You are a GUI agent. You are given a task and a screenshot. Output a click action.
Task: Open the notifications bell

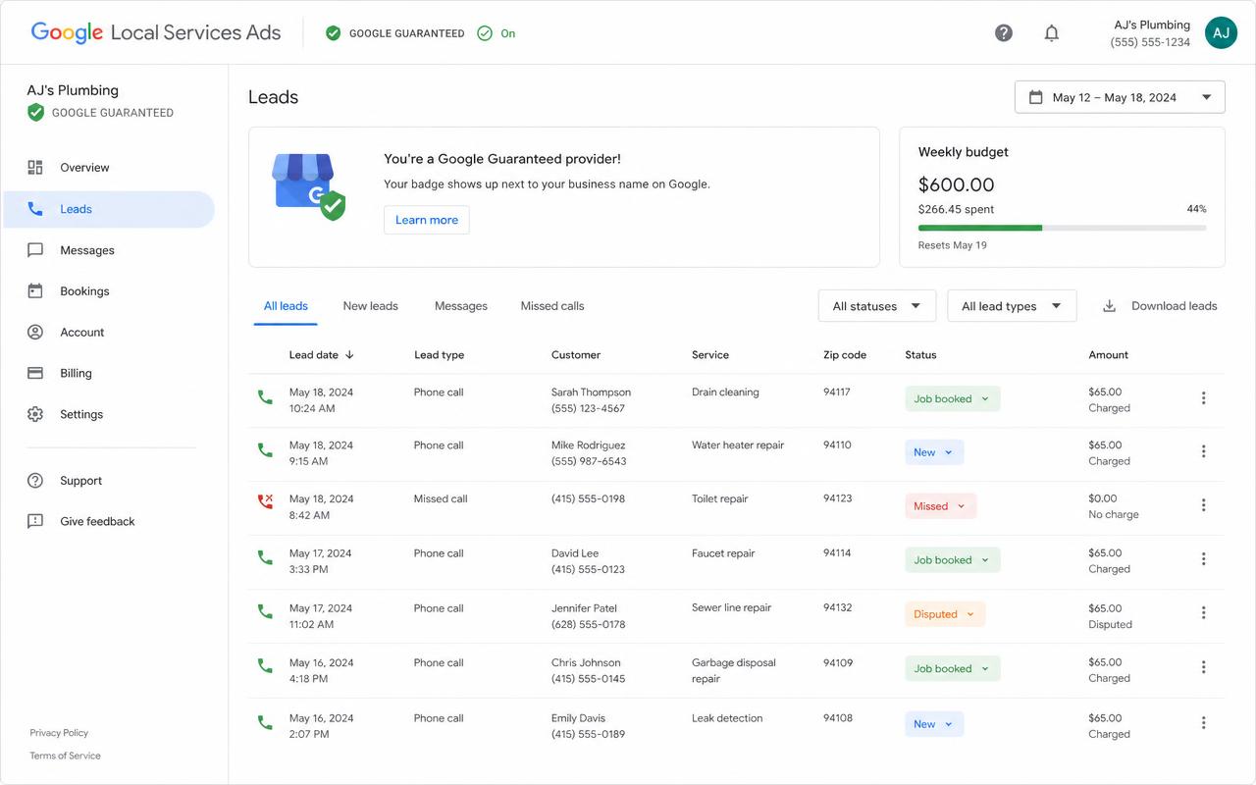[x=1051, y=33]
